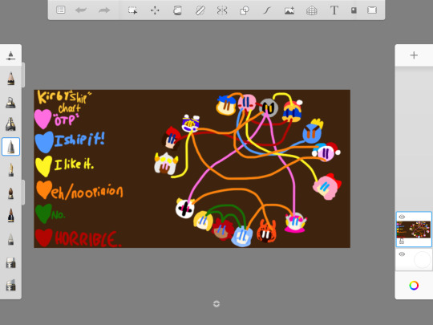Select the Text tool
The width and height of the screenshot is (433, 325).
tap(334, 10)
